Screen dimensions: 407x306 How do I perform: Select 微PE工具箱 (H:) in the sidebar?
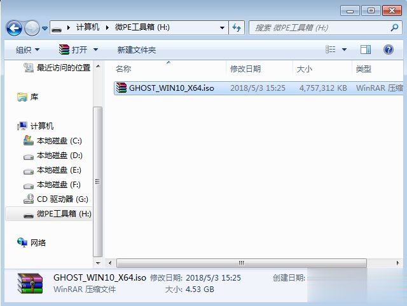(x=64, y=214)
